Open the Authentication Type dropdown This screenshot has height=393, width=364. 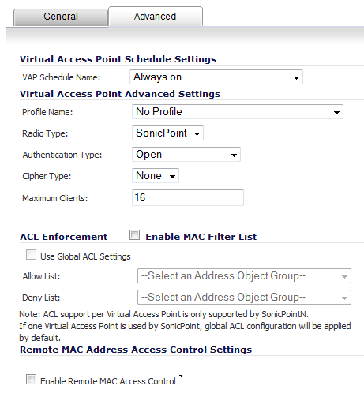coord(186,155)
